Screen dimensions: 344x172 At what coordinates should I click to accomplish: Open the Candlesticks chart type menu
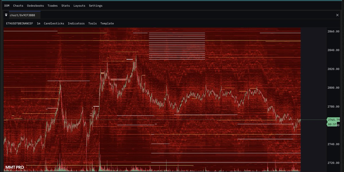[54, 24]
